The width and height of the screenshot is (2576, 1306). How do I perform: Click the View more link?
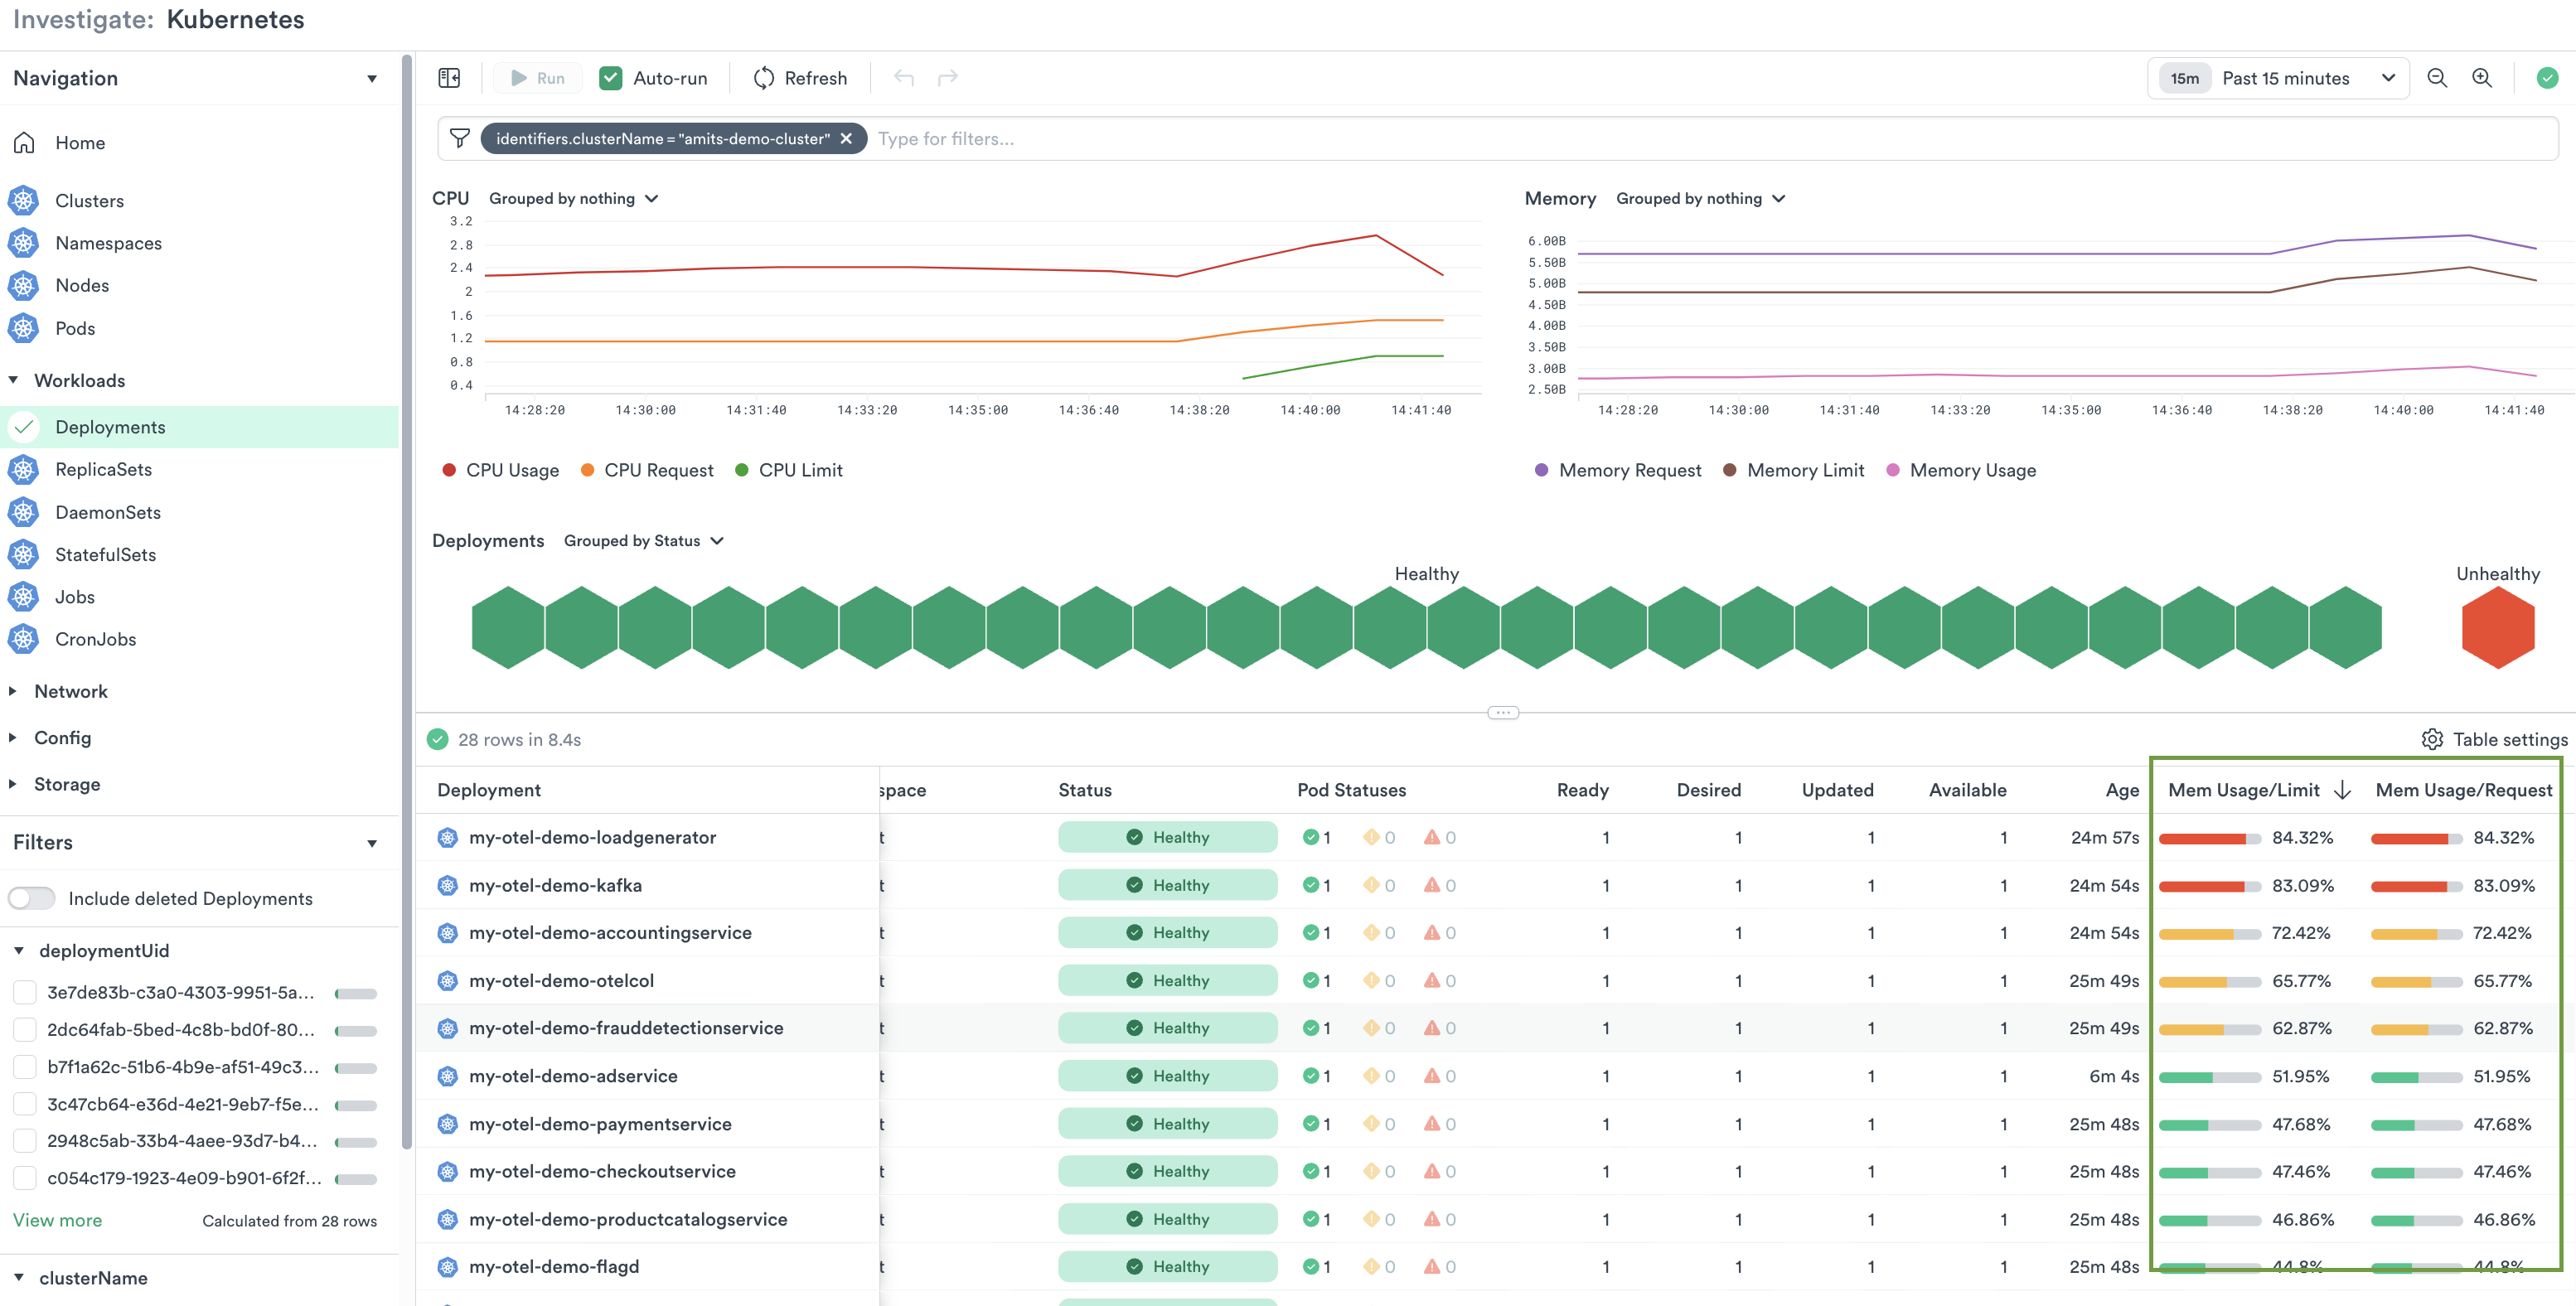pos(57,1220)
